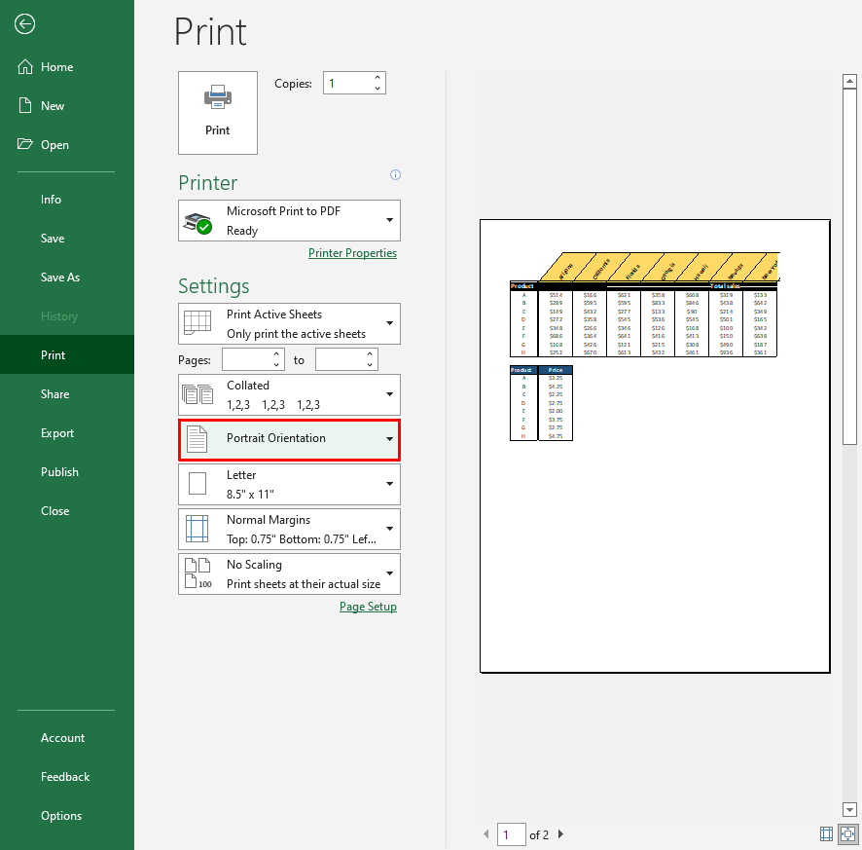Select Save As in the sidebar
Screen dimensions: 862x850
point(60,277)
